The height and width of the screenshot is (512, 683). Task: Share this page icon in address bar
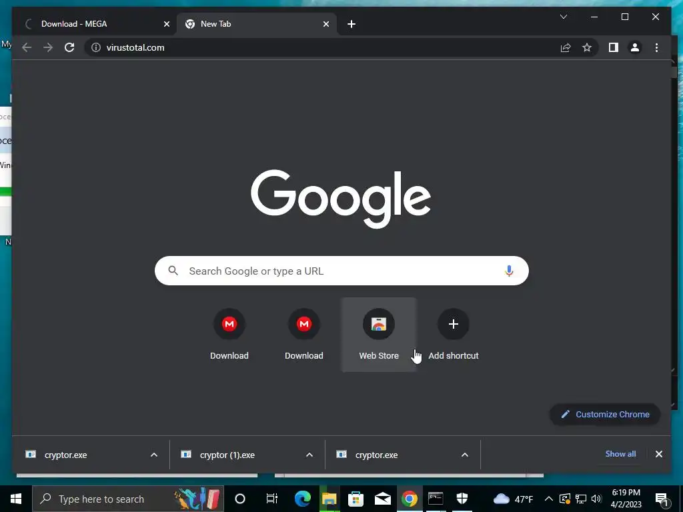566,47
